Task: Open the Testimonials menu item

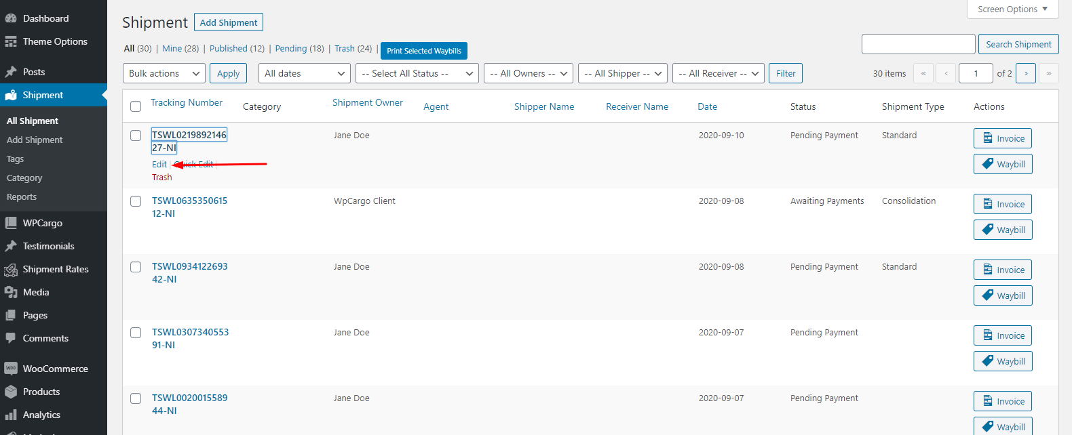Action: click(48, 246)
